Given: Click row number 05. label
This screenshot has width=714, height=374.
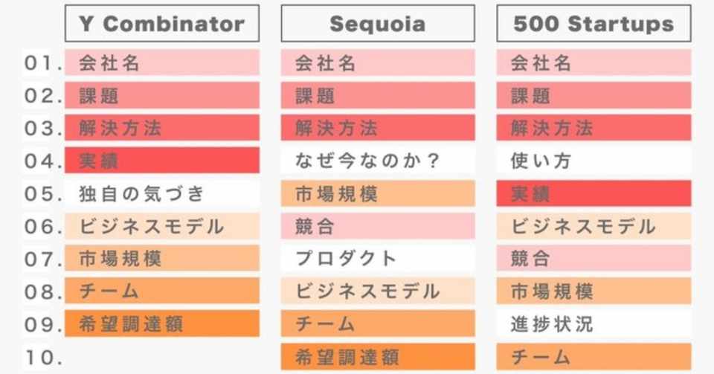Looking at the screenshot, I should 42,194.
